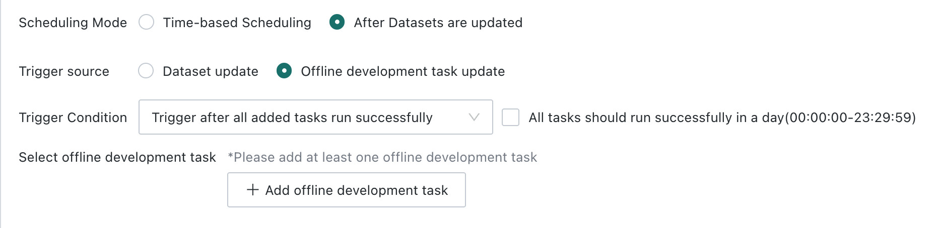This screenshot has width=937, height=228.
Task: Click the chevron arrow in Trigger Condition box
Action: (474, 117)
